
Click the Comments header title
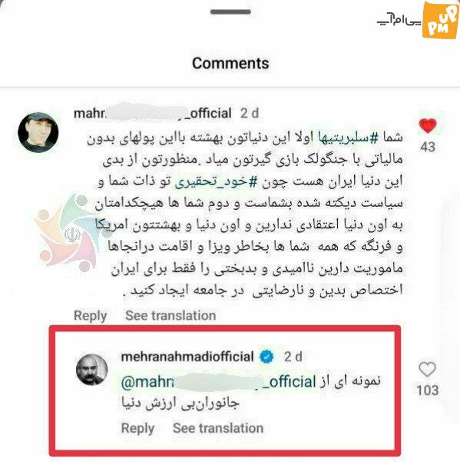(x=230, y=63)
